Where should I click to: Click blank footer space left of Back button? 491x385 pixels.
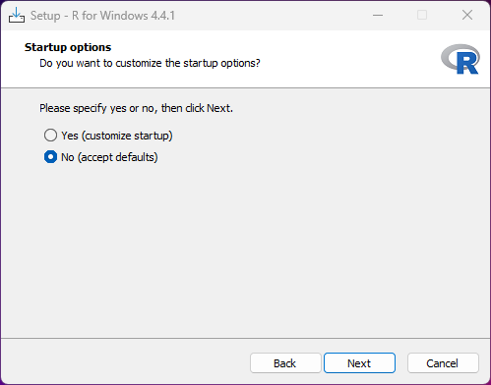pyautogui.click(x=125, y=363)
